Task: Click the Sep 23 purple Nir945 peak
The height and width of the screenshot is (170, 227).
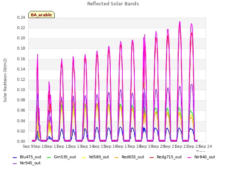Action: (x=192, y=84)
